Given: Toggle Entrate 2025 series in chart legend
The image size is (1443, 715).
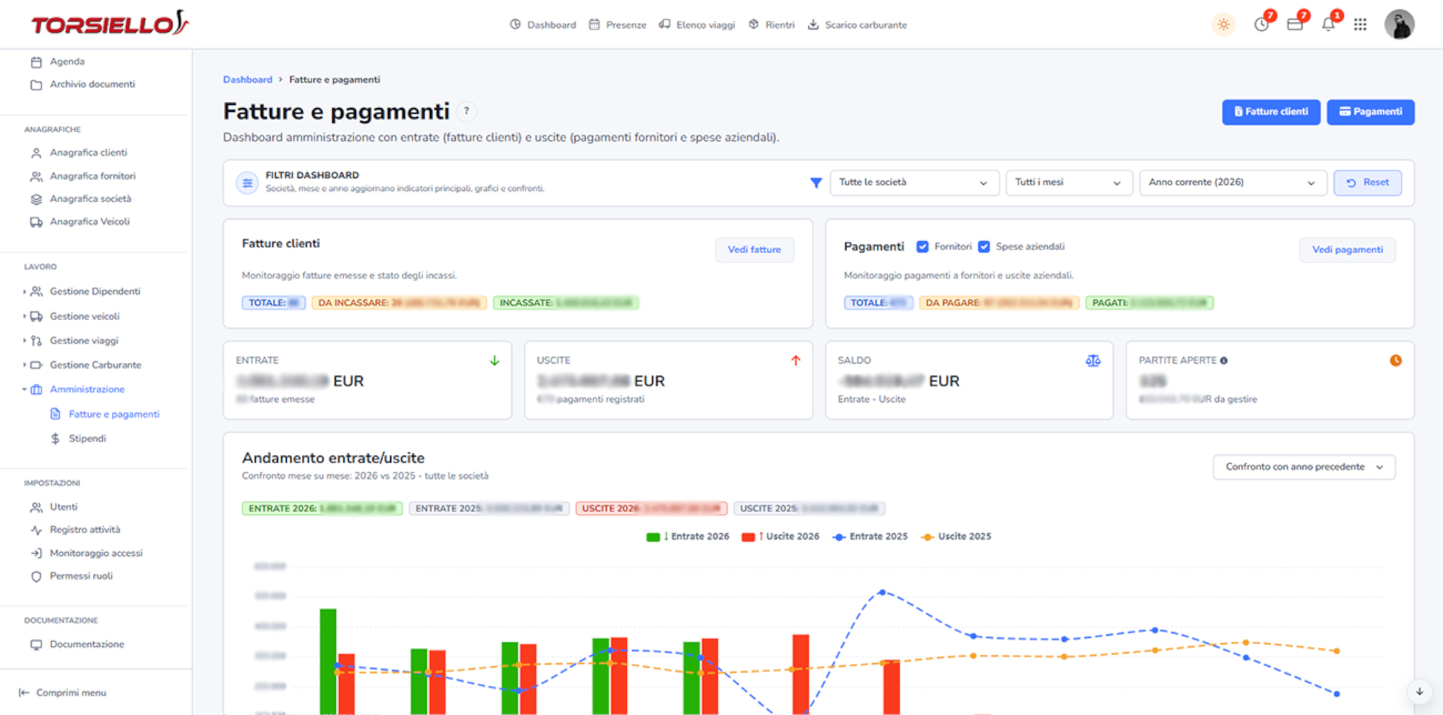Looking at the screenshot, I should pos(870,537).
